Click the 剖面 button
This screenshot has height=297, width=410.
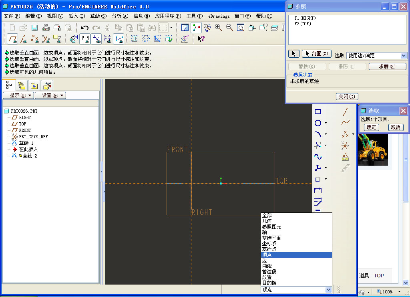coord(317,54)
